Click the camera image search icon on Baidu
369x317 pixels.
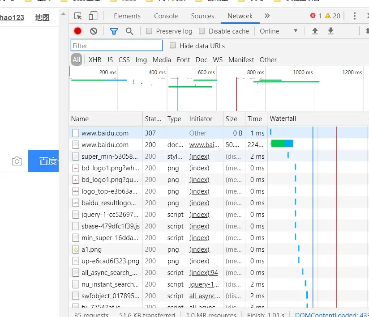coord(17,161)
